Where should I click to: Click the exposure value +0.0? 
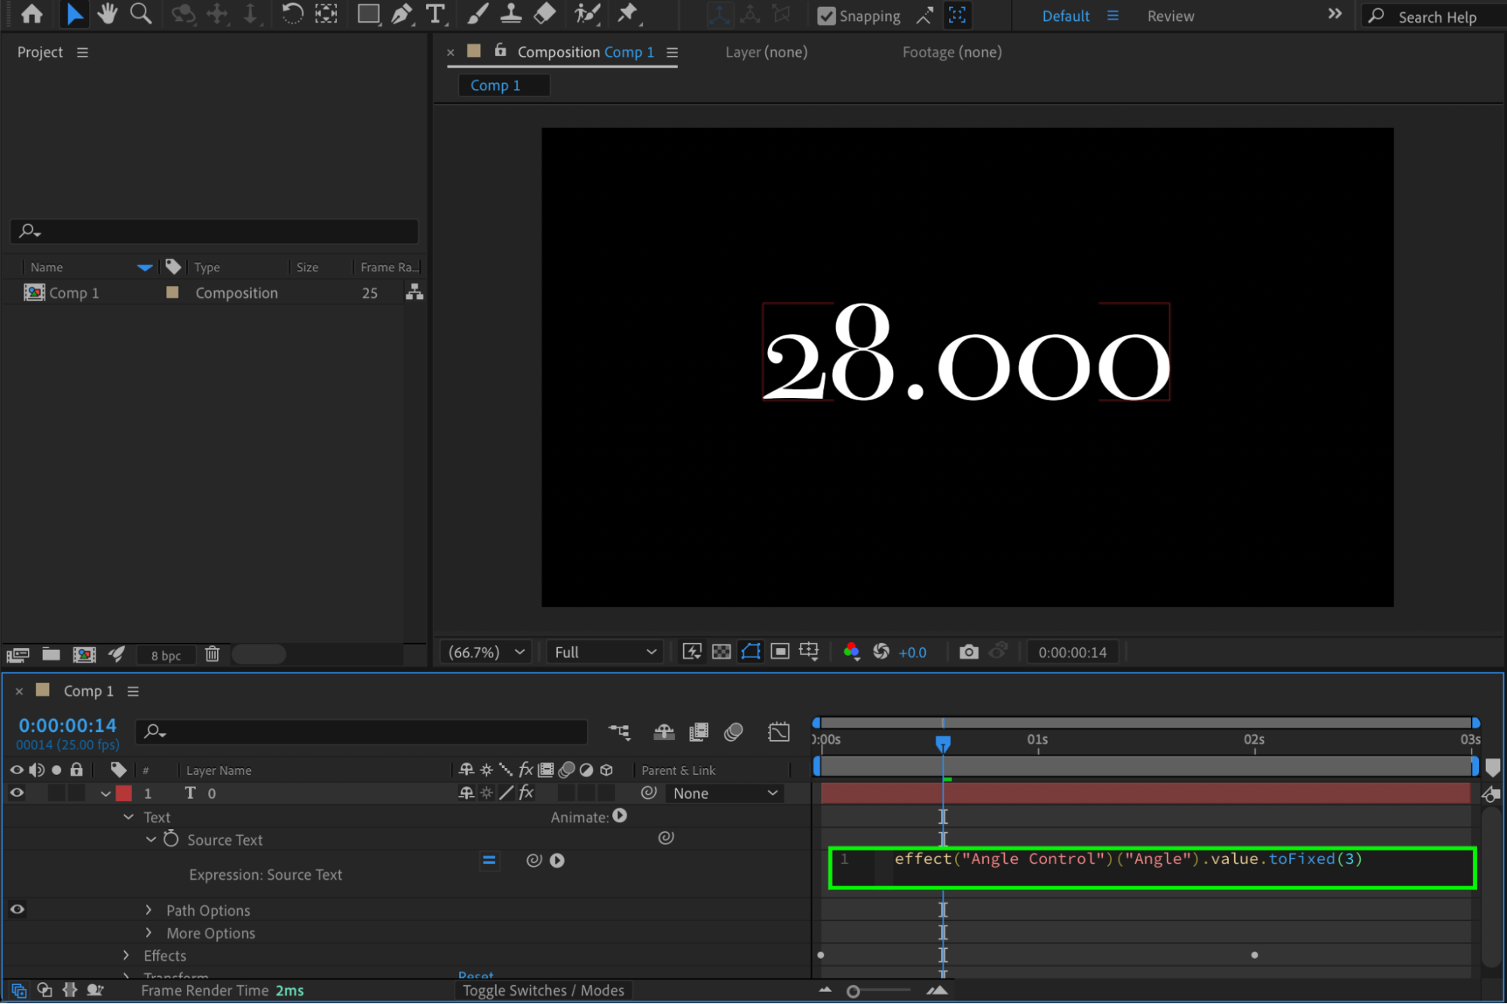point(912,653)
